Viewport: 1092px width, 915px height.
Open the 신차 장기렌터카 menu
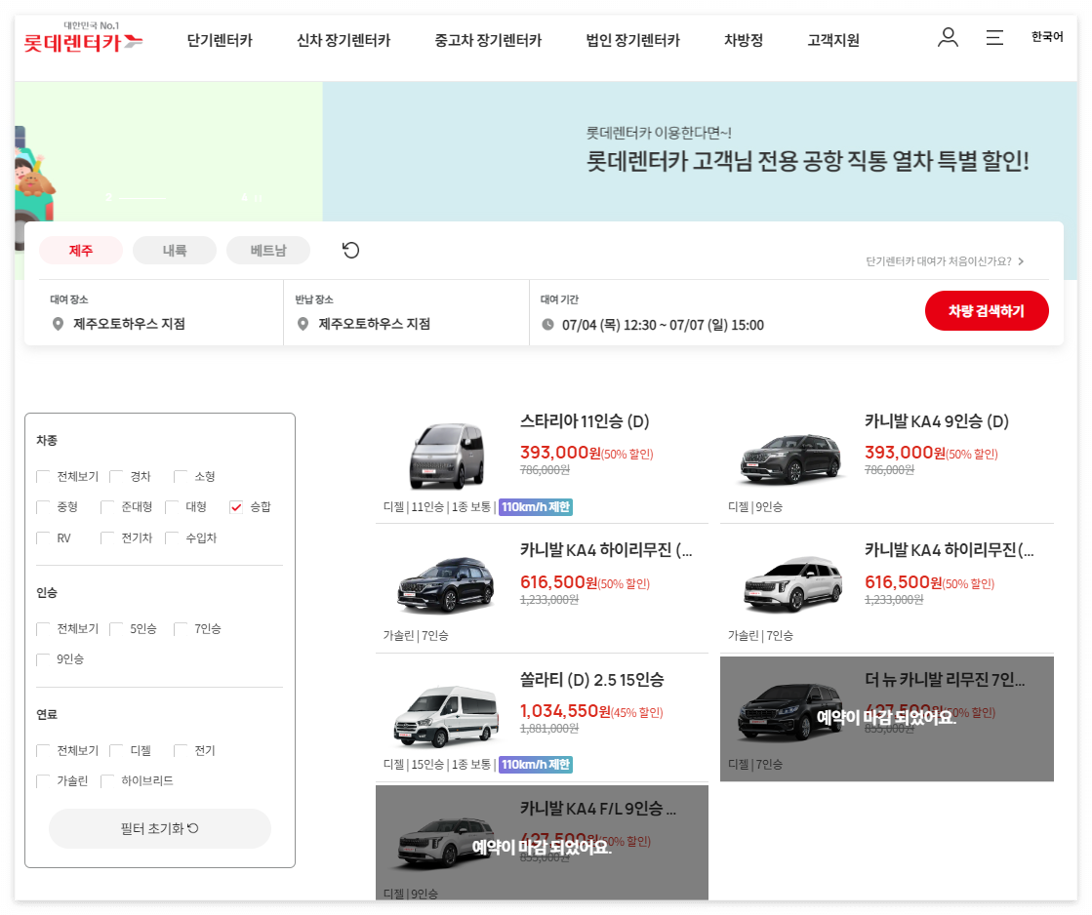point(344,40)
